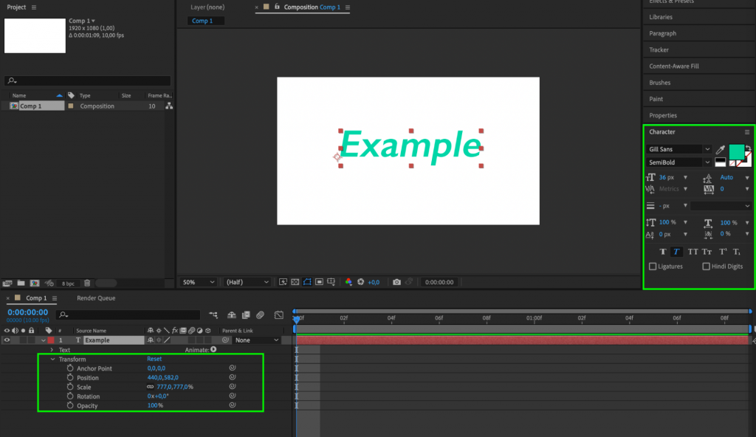Open the Gill Sans font family dropdown

tap(676, 149)
